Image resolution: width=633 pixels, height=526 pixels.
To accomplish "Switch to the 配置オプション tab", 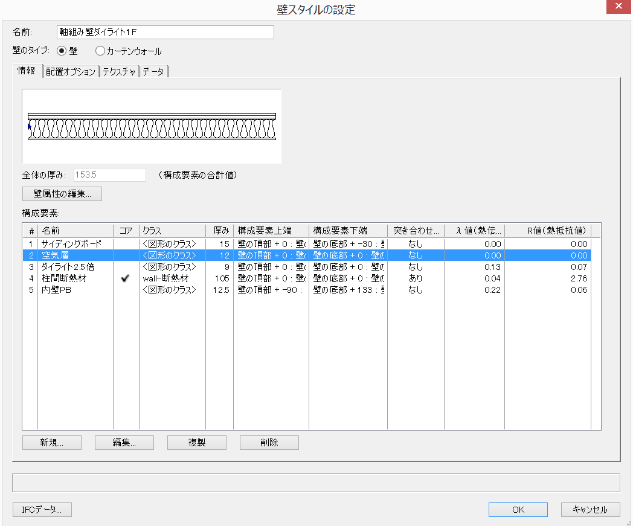I will 71,72.
